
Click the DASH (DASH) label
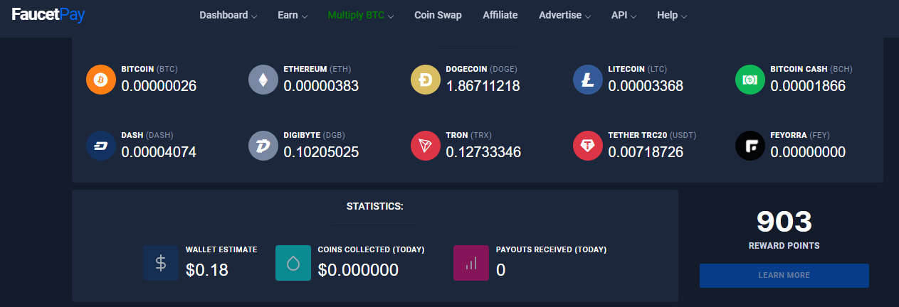pyautogui.click(x=147, y=135)
